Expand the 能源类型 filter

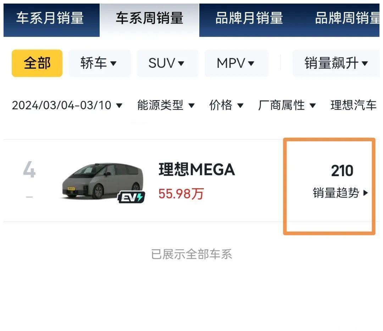click(166, 105)
